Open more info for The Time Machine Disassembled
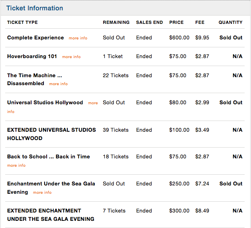This screenshot has width=251, height=228. tap(58, 84)
